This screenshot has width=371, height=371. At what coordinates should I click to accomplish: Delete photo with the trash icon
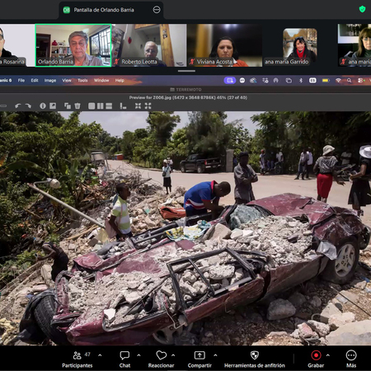[77, 106]
